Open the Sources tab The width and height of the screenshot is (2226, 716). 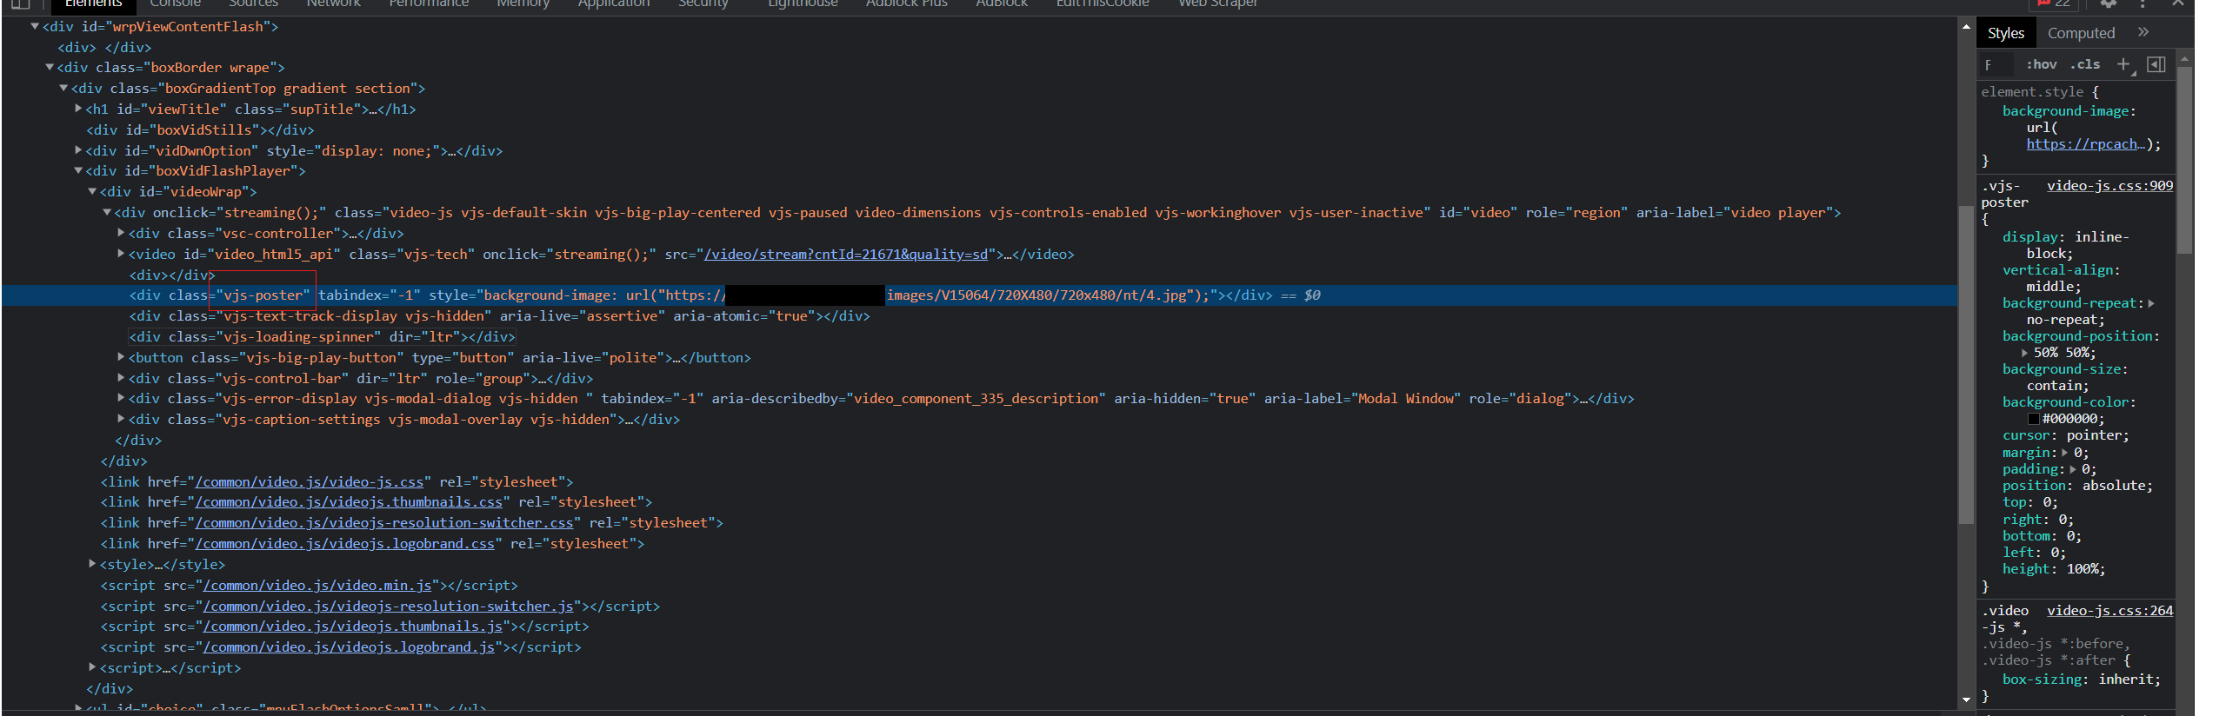tap(253, 3)
